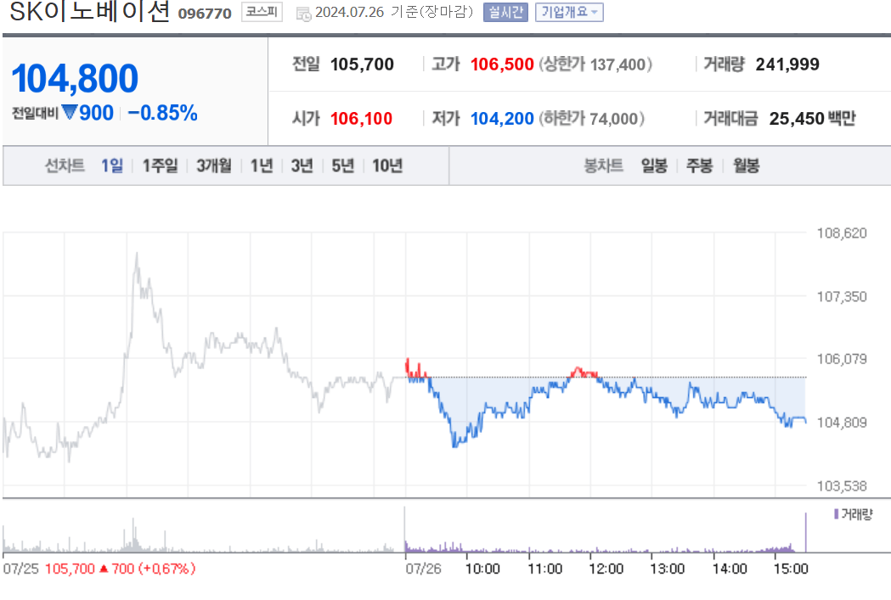Click the 07/25 previous-day summary text
Viewport: 891px width, 600px height.
(x=99, y=569)
